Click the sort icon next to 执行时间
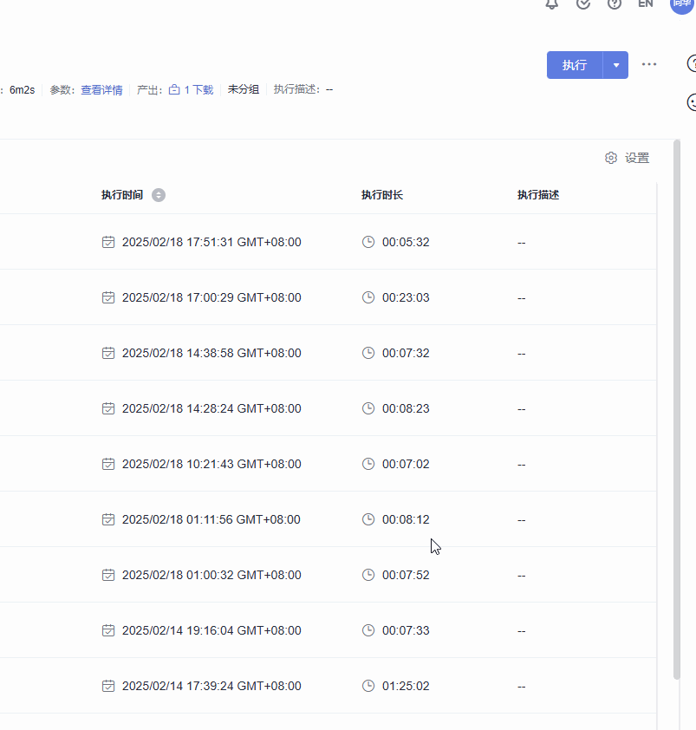The width and height of the screenshot is (696, 730). pos(158,195)
